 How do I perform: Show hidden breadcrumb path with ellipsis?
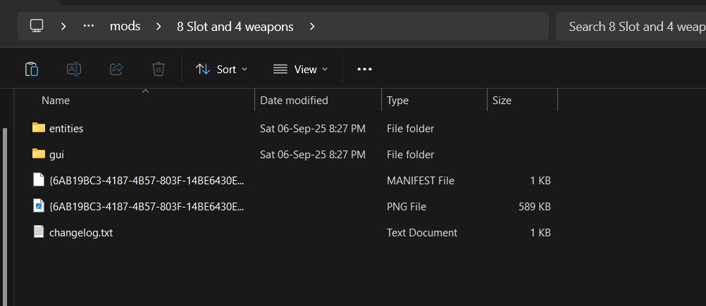click(89, 26)
